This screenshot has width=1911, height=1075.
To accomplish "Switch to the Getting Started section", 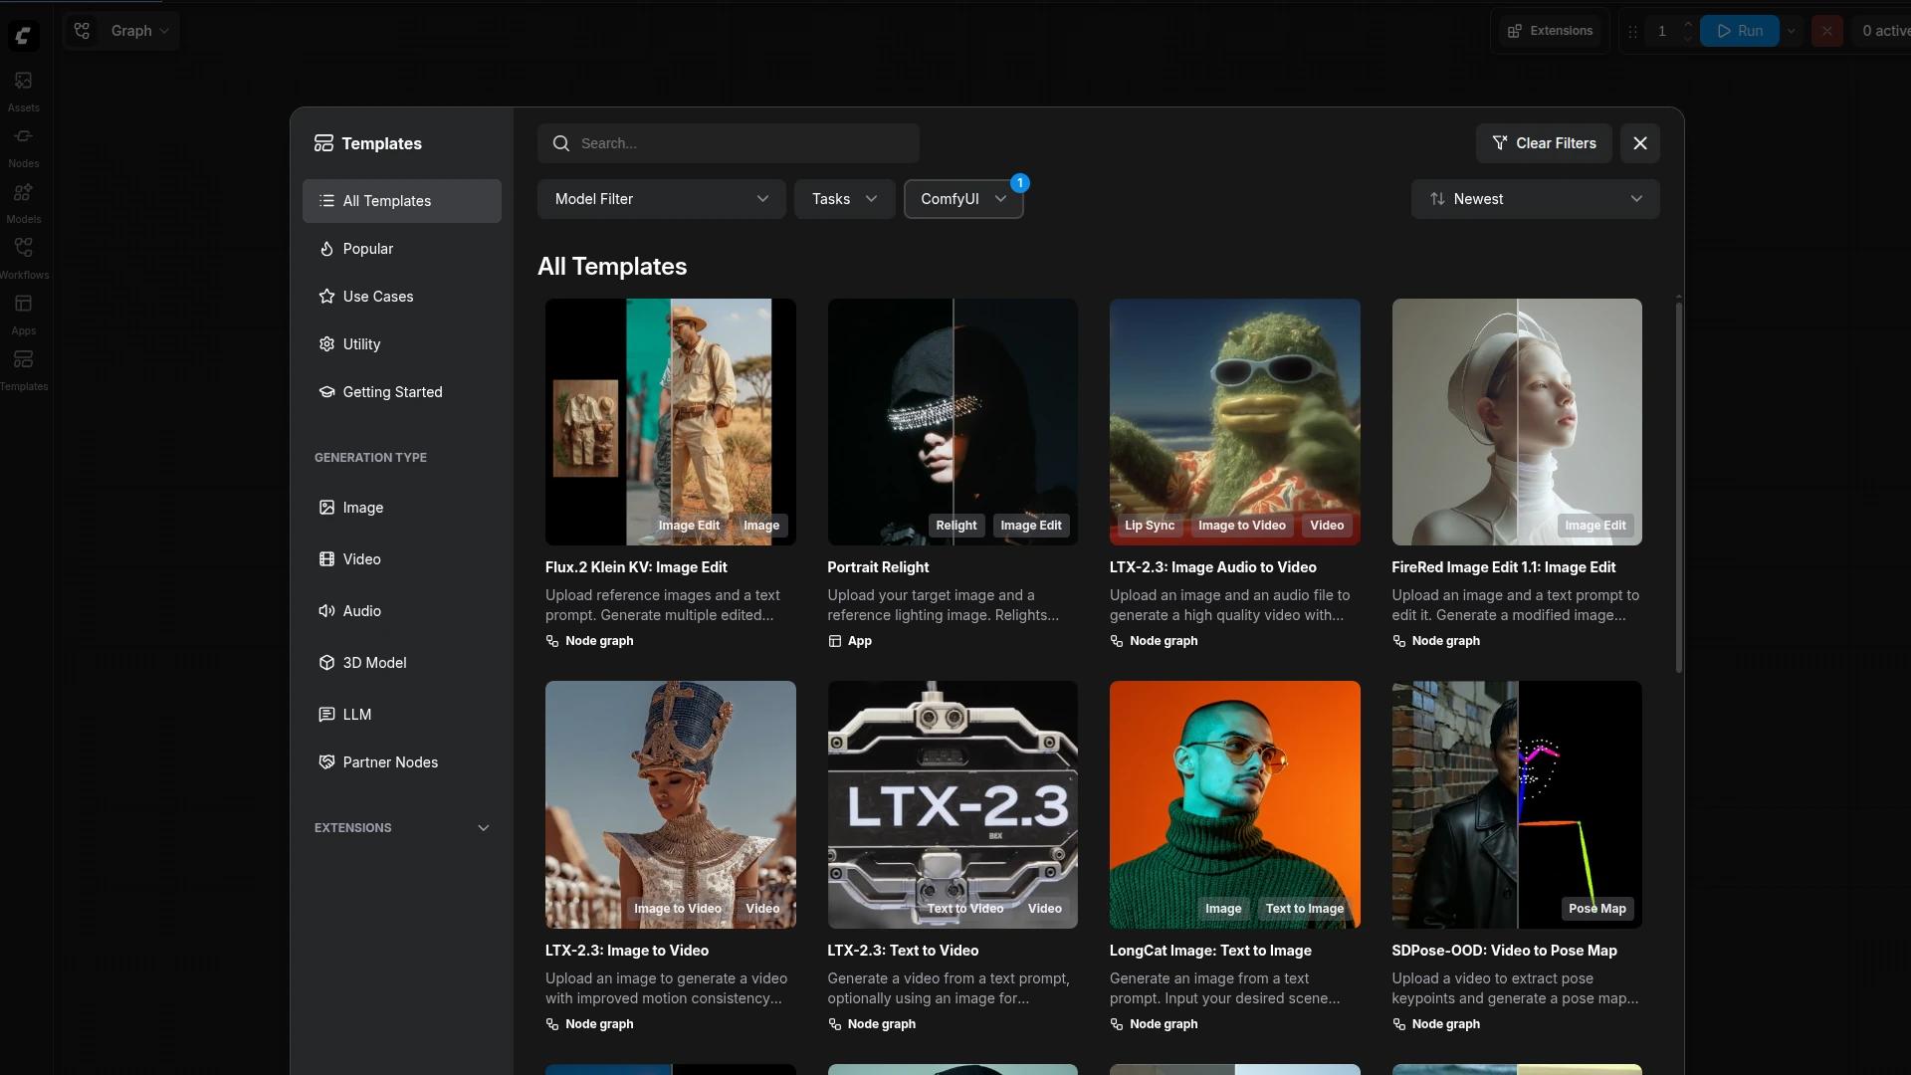I will point(392,391).
